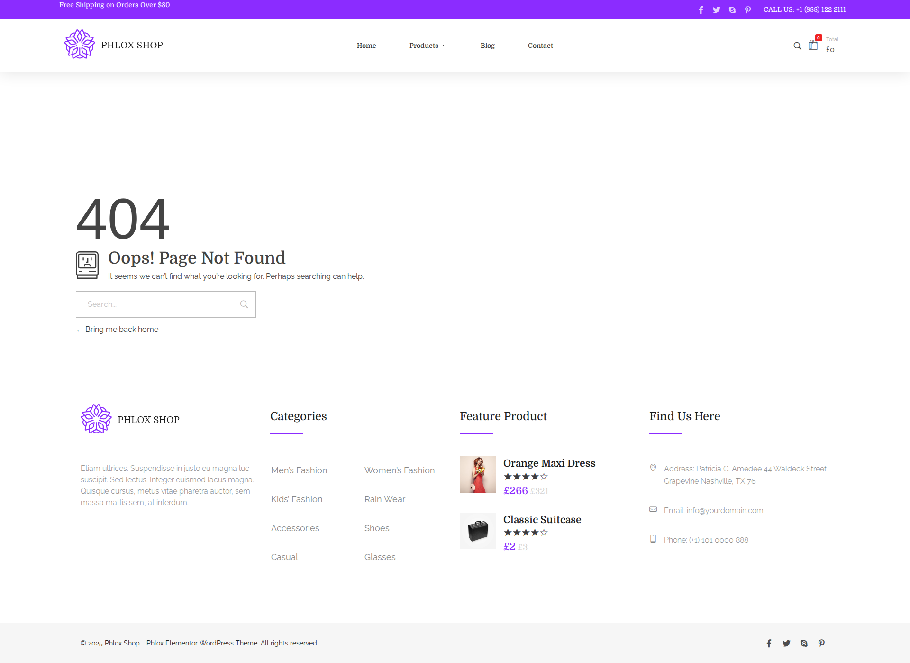
Task: Click the Bring me back home link
Action: pos(121,329)
